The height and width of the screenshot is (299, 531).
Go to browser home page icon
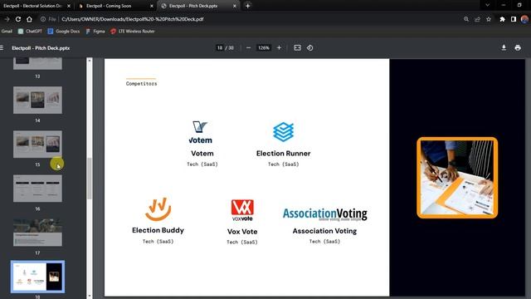pyautogui.click(x=30, y=19)
